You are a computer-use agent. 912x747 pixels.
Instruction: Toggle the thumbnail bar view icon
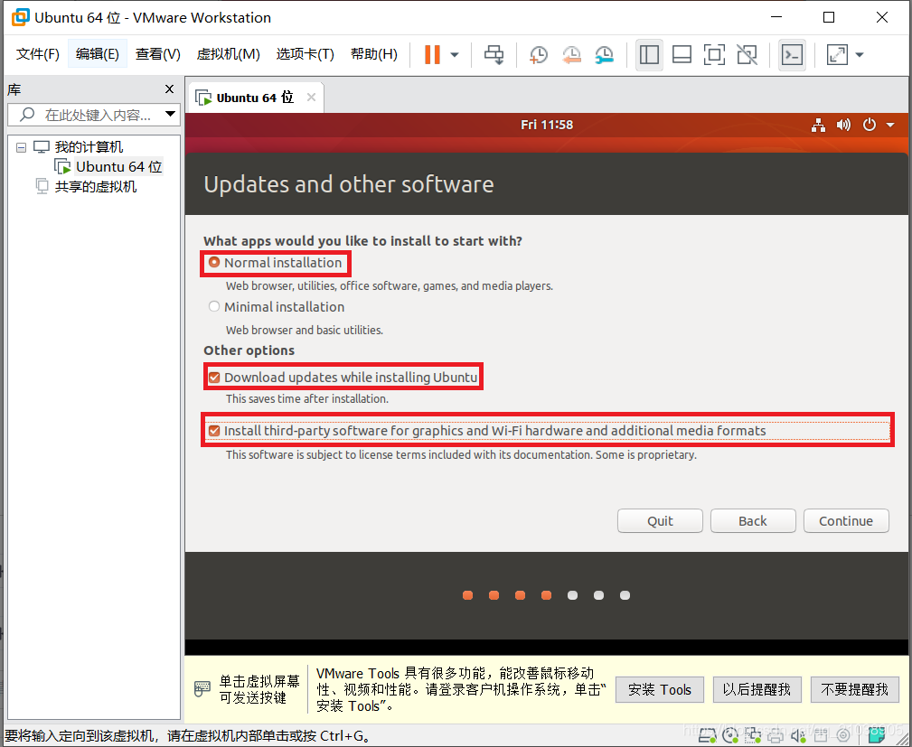[682, 54]
